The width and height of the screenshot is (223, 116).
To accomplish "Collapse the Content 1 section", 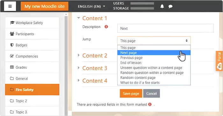I will point(78,18).
